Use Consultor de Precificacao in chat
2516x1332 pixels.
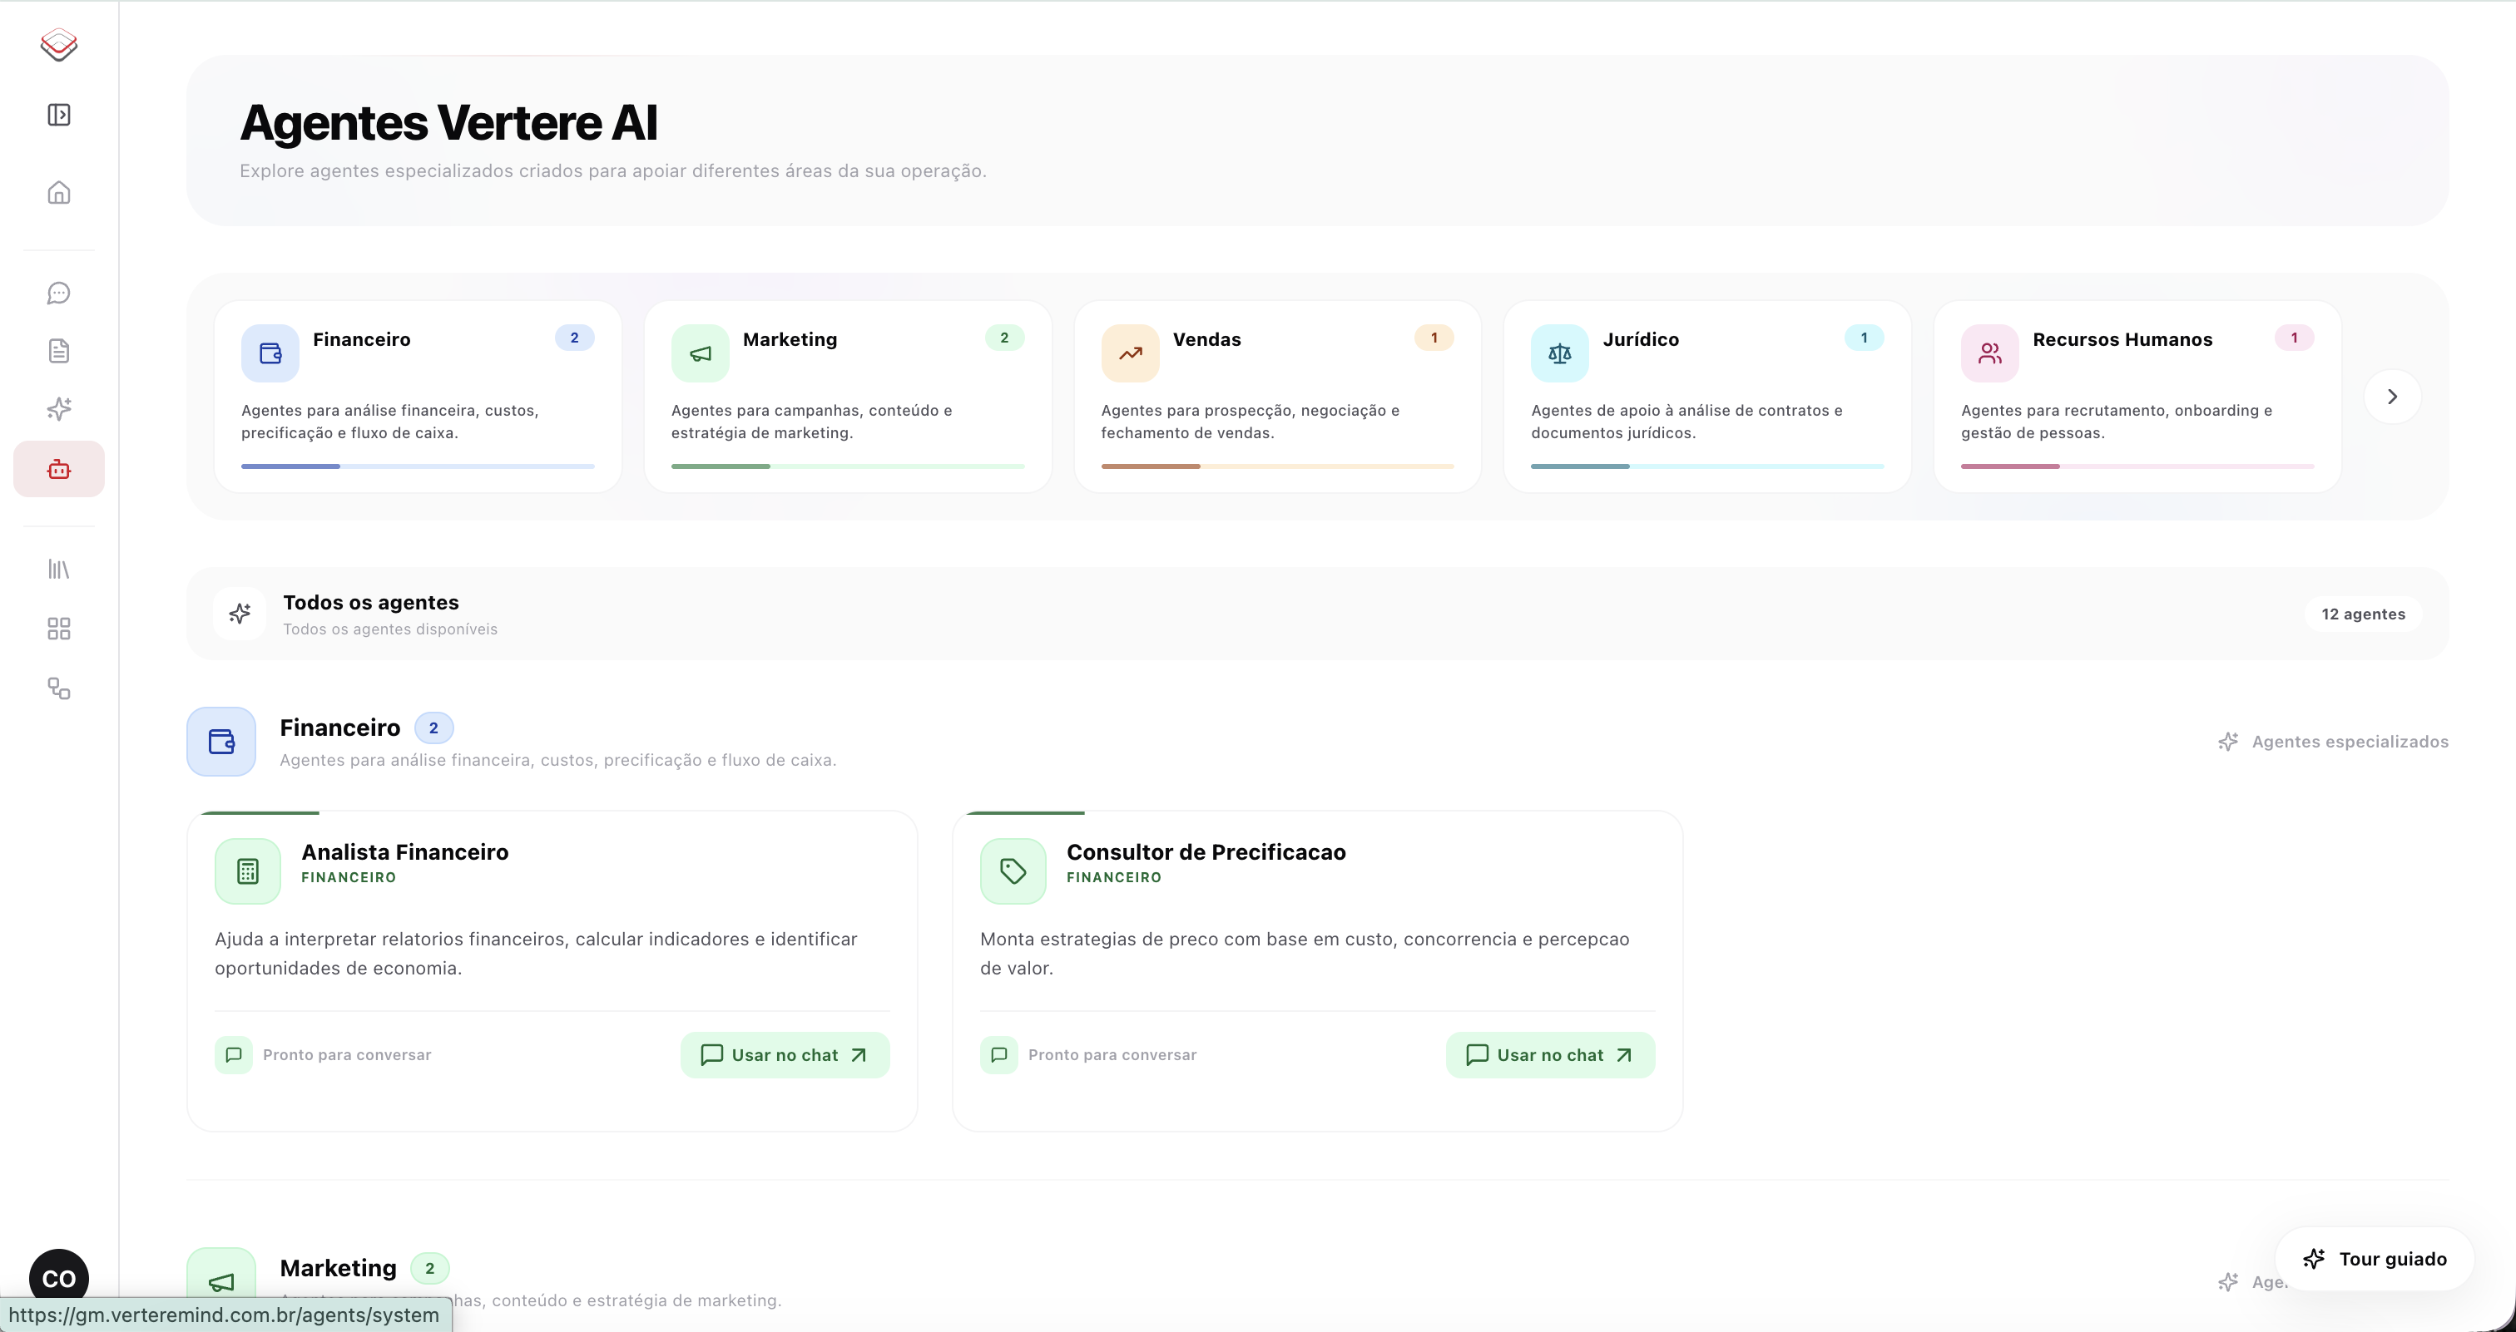pyautogui.click(x=1550, y=1055)
